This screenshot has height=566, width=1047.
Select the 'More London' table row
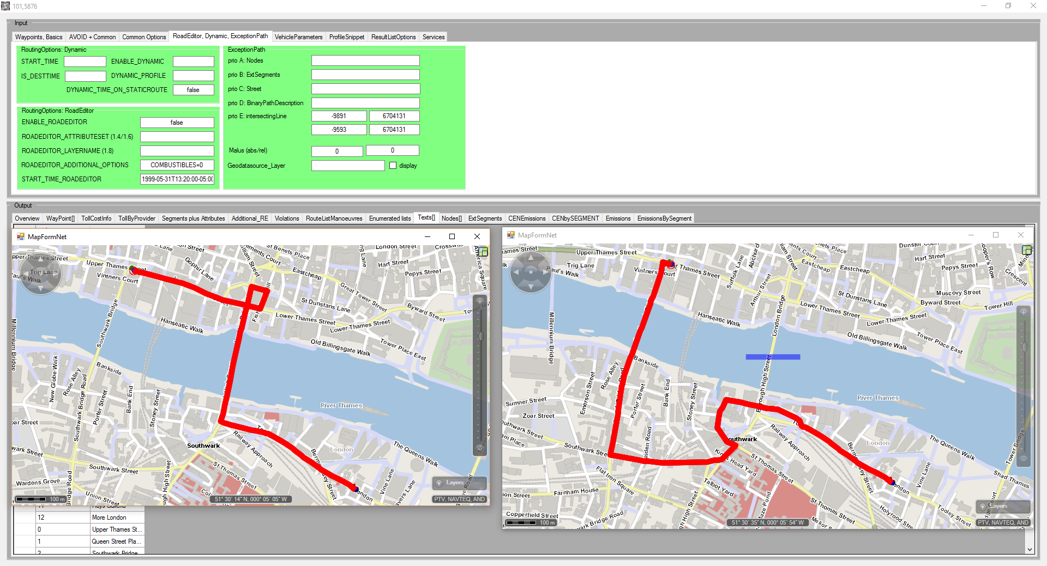tap(109, 518)
